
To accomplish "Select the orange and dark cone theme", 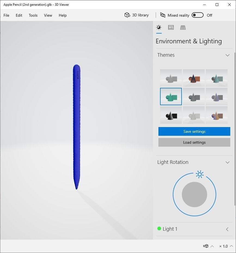I will [194, 78].
